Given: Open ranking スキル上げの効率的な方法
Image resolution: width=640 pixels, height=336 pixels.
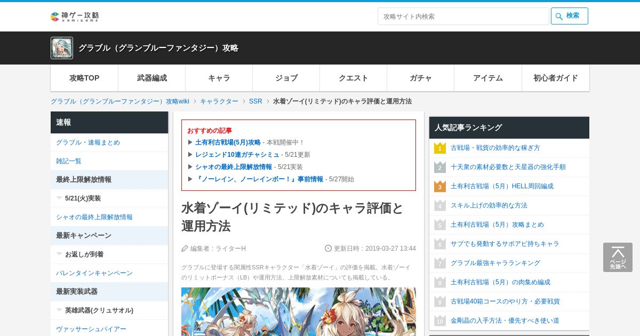Looking at the screenshot, I should tap(489, 205).
